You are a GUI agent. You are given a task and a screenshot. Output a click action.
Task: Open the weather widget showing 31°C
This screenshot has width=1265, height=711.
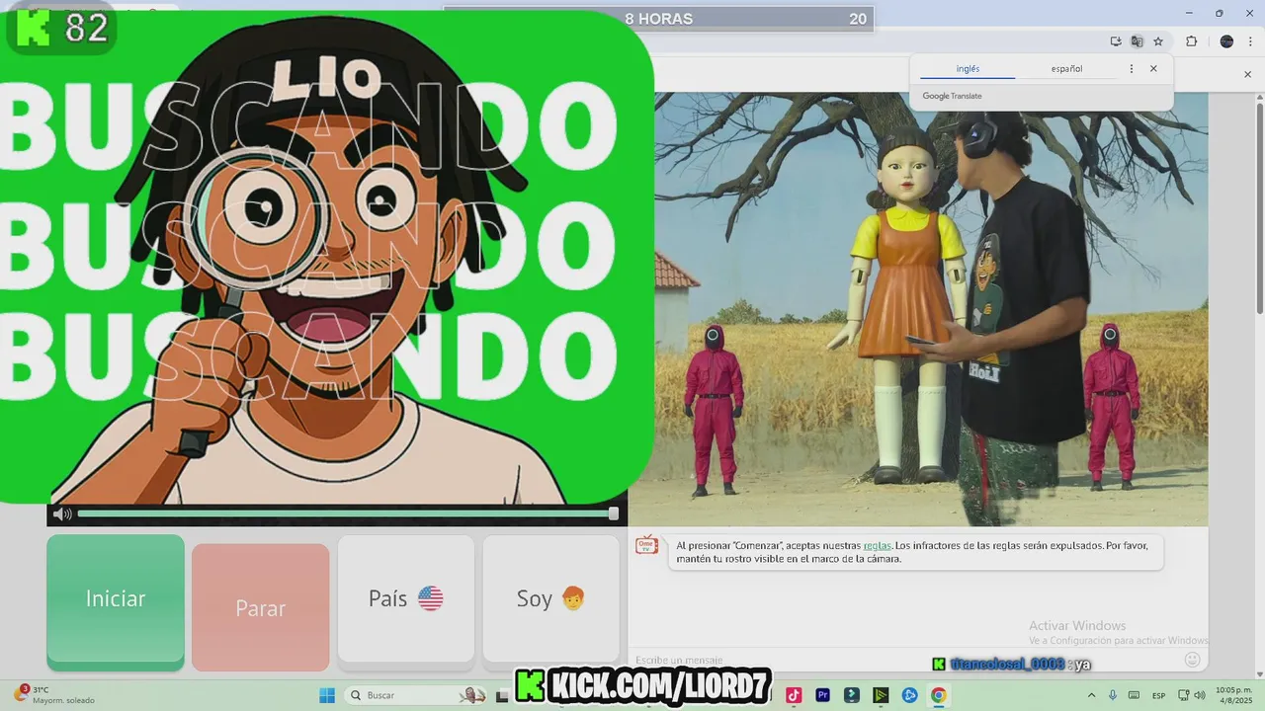[x=54, y=695]
